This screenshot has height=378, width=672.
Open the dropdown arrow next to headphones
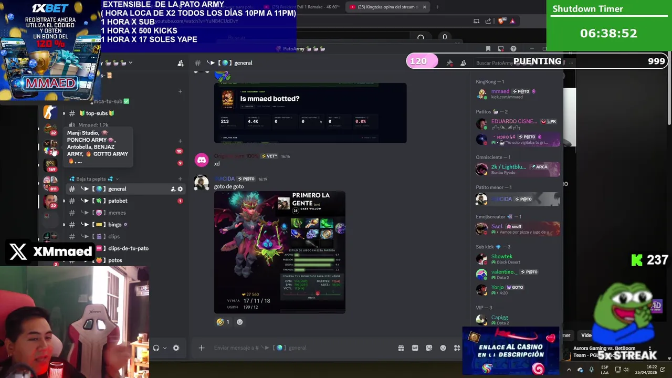pos(164,348)
